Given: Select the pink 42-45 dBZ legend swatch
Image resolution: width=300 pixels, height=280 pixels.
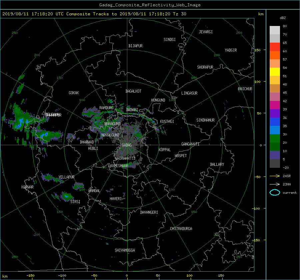Looking at the screenshot, I should click(x=275, y=97).
